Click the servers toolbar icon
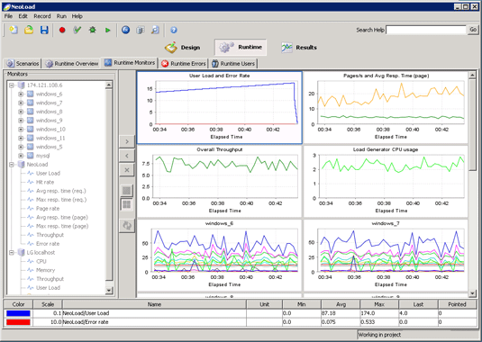 (141, 30)
